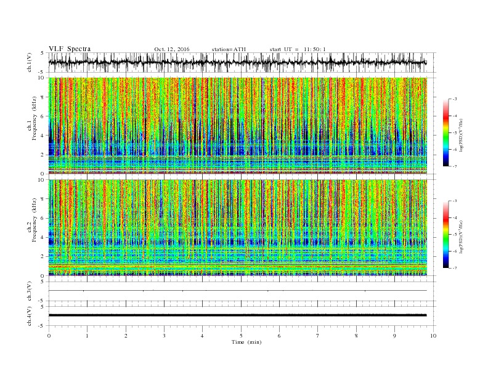The height and width of the screenshot is (377, 488).
Task: Click the thick ch.4 voltage trace
Action: point(237,315)
